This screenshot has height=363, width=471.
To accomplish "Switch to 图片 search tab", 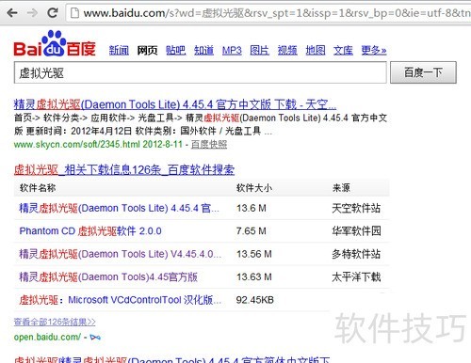I will [x=259, y=50].
